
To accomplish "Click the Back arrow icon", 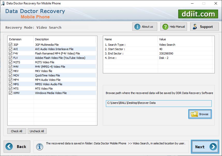I will coord(9,146).
